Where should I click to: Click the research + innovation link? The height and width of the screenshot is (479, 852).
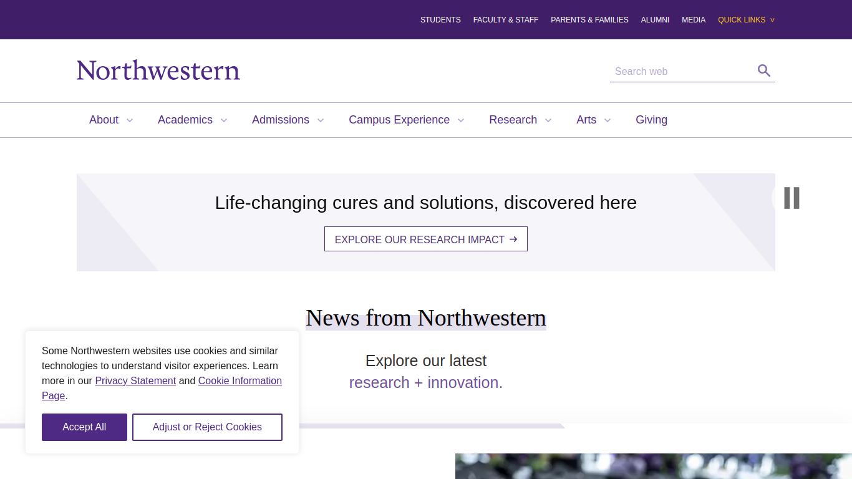click(x=426, y=382)
